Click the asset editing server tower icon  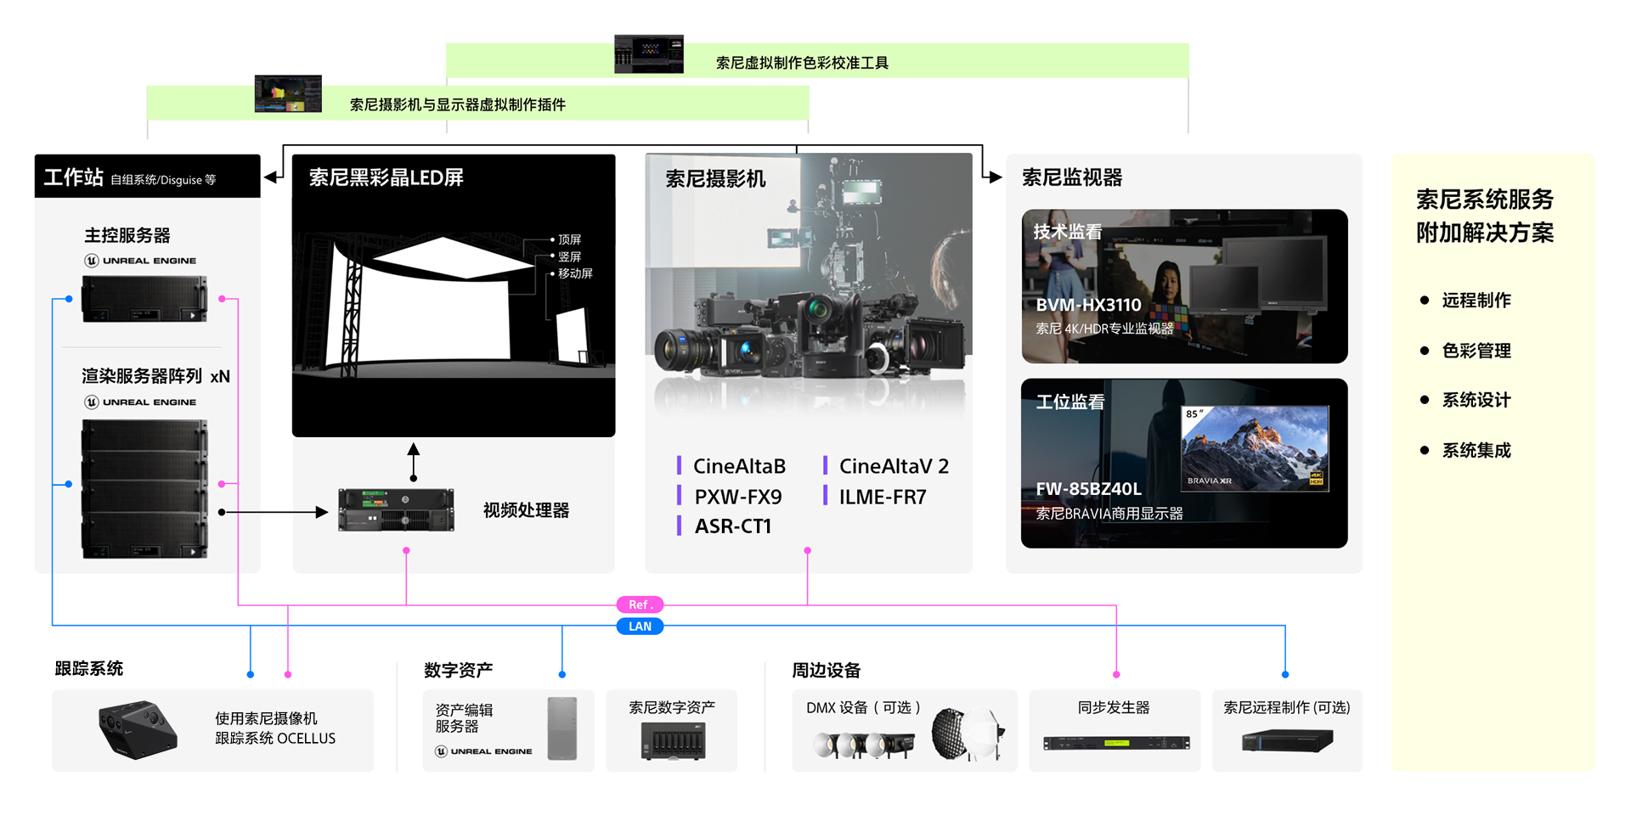click(562, 728)
